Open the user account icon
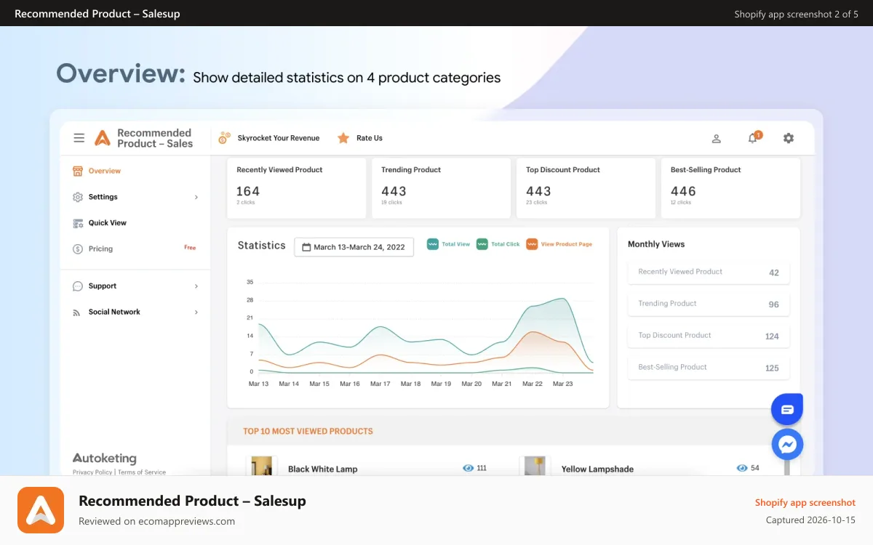This screenshot has height=545, width=873. pos(716,138)
